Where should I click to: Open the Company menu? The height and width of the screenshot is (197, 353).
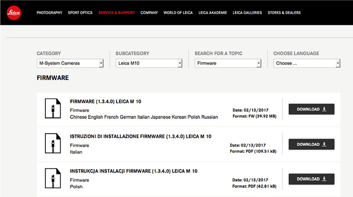tap(149, 13)
